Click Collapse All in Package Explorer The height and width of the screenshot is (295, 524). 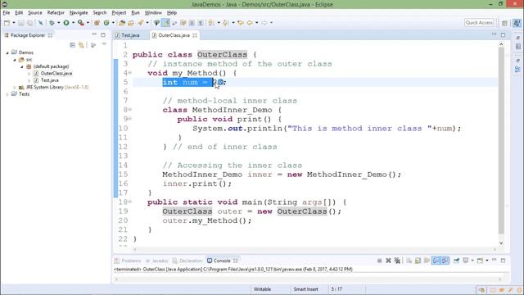click(73, 45)
